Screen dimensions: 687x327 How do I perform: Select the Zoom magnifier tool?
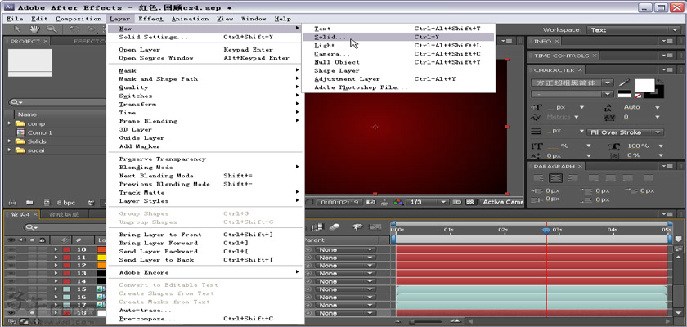[52, 29]
